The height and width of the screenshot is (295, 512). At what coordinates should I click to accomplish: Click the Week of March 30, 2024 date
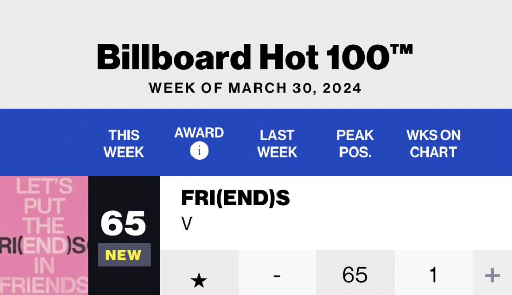255,88
